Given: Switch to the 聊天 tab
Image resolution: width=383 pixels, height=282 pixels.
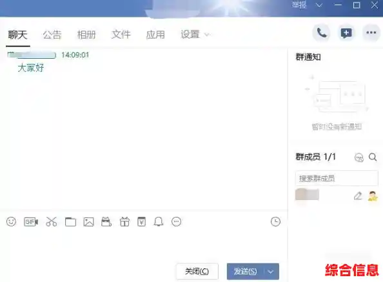Looking at the screenshot, I should (x=17, y=35).
